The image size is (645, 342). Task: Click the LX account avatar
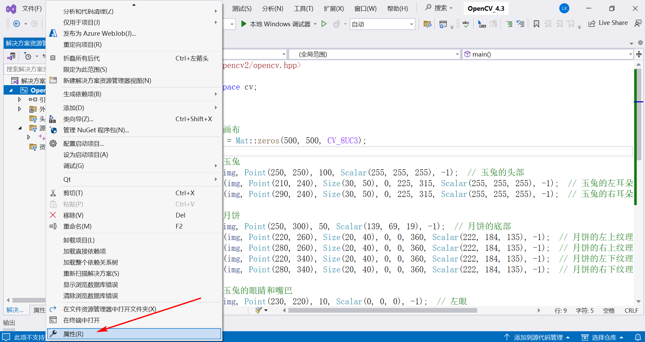point(564,8)
